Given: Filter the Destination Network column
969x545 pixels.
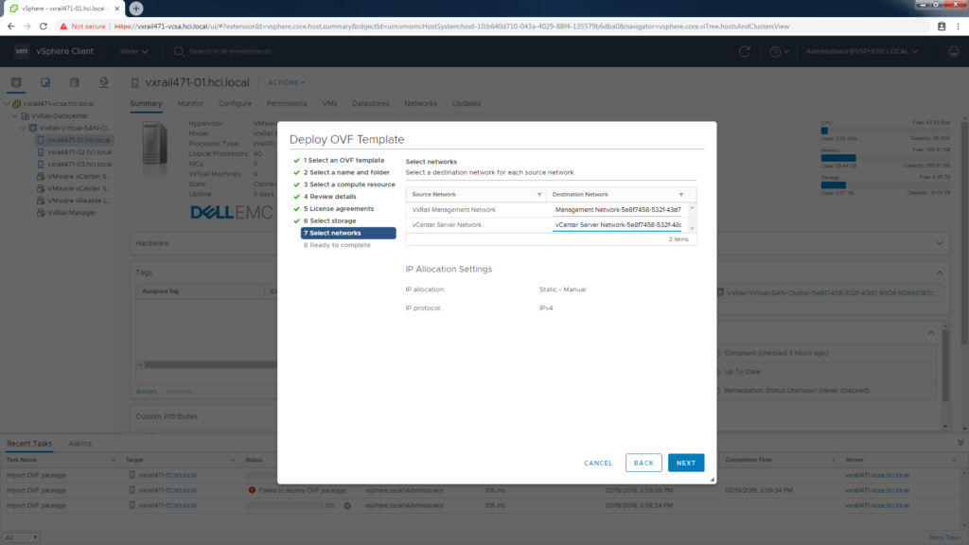Looking at the screenshot, I should click(x=681, y=195).
